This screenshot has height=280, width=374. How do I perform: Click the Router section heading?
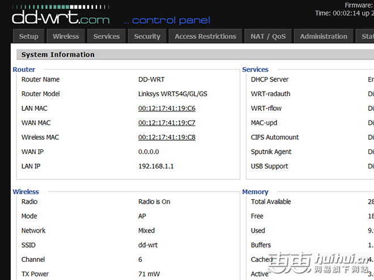(x=24, y=70)
